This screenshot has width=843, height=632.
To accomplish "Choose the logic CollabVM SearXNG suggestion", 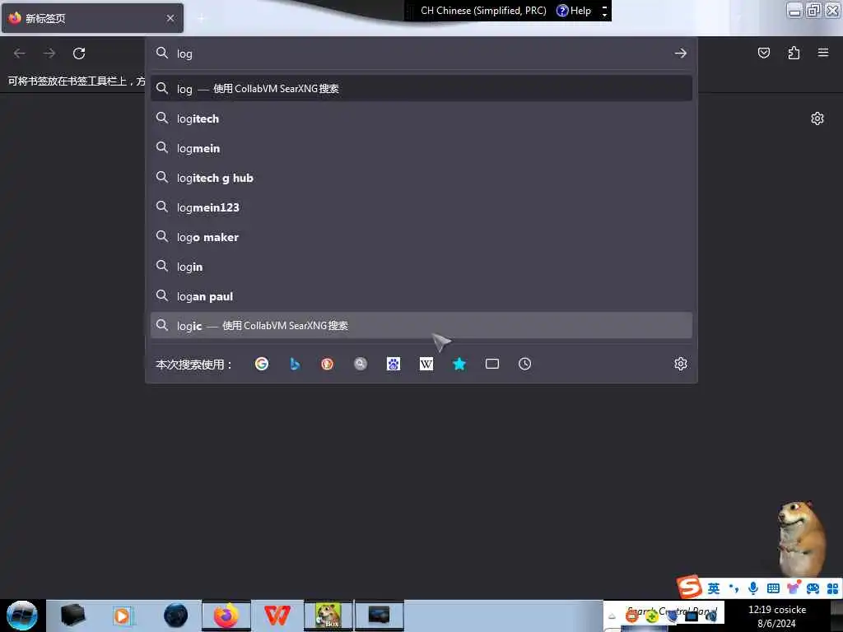I will (421, 325).
